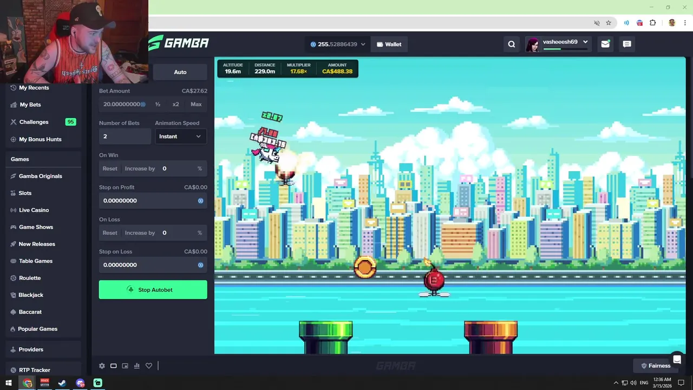Screen dimensions: 693x390
Task: Show hidden system tray icons
Action: [x=616, y=383]
